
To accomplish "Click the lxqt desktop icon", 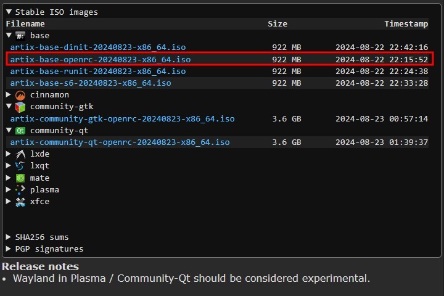I will coord(20,166).
